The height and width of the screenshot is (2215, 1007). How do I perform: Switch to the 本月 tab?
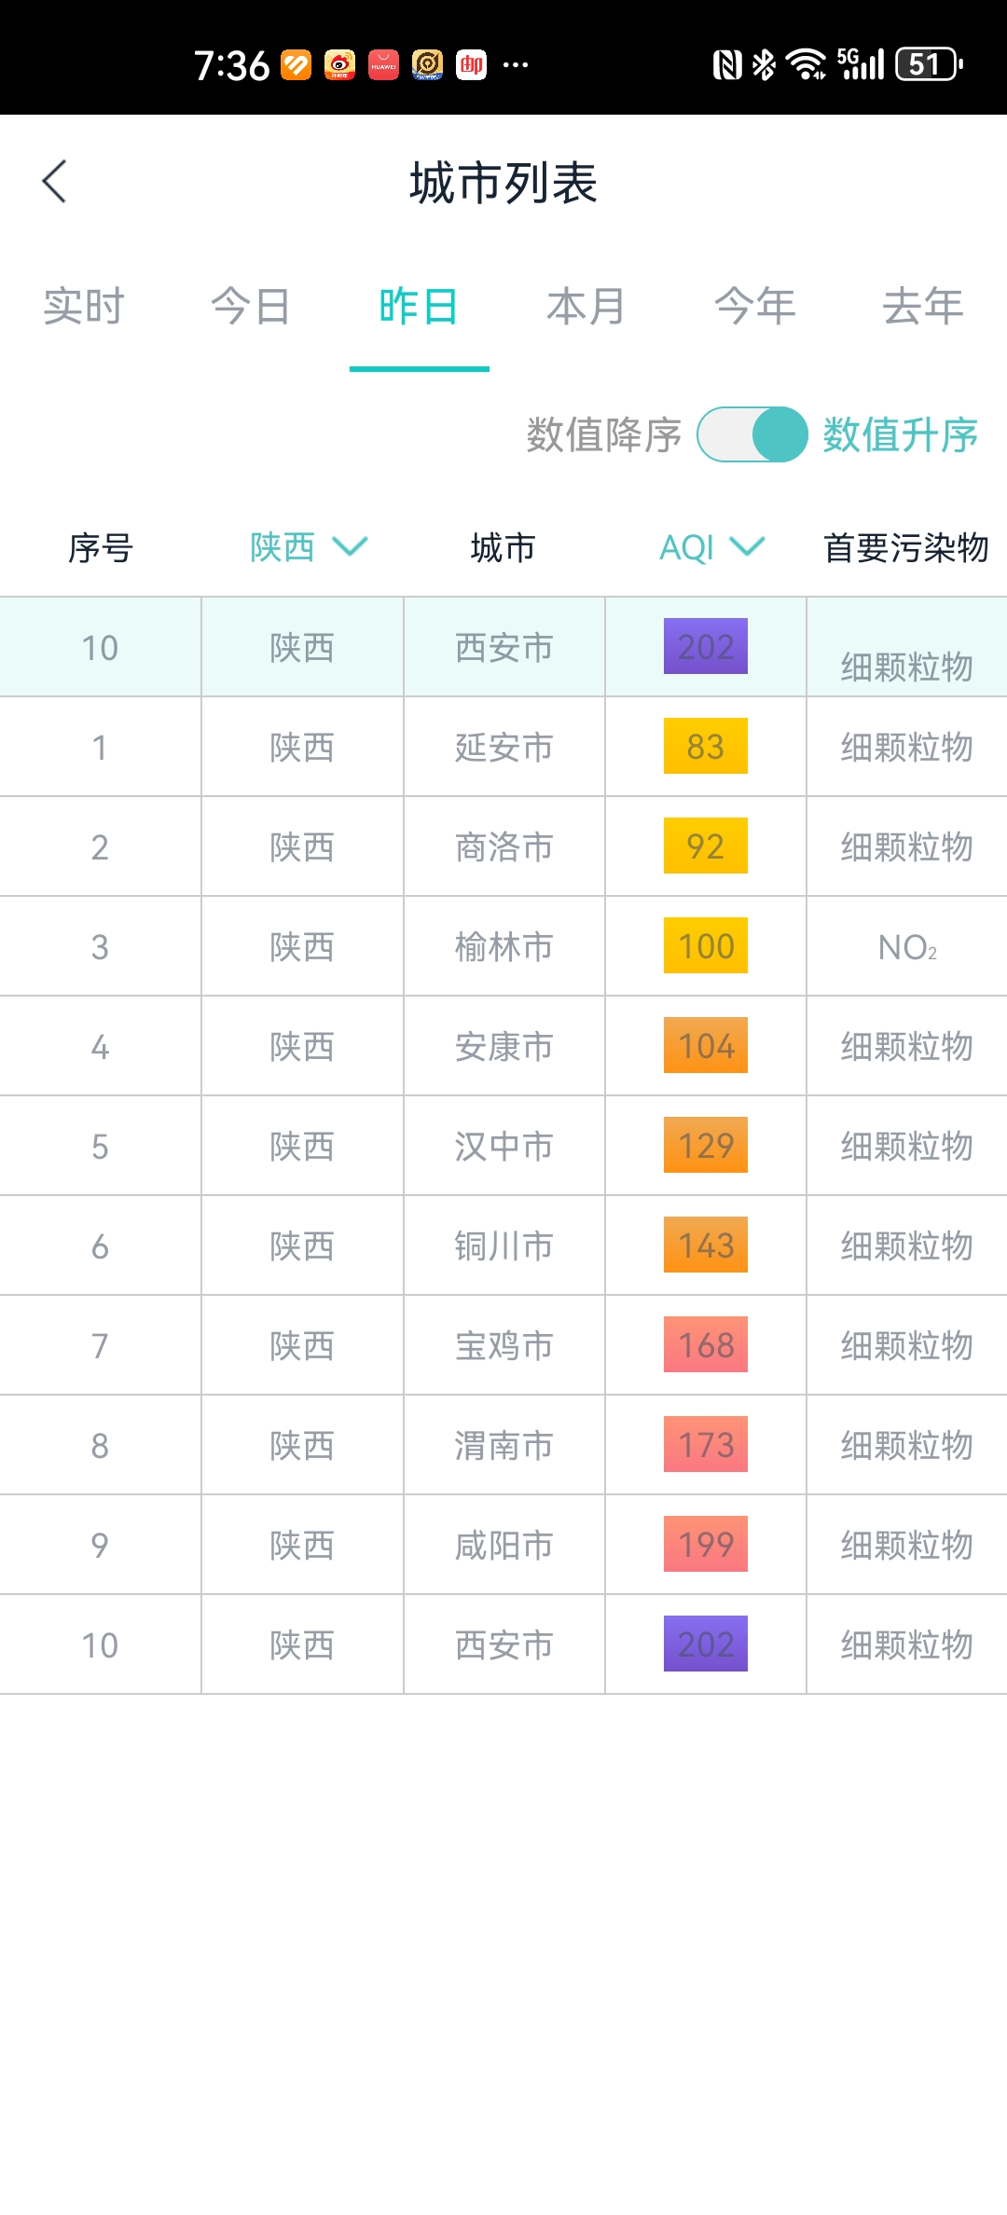586,307
